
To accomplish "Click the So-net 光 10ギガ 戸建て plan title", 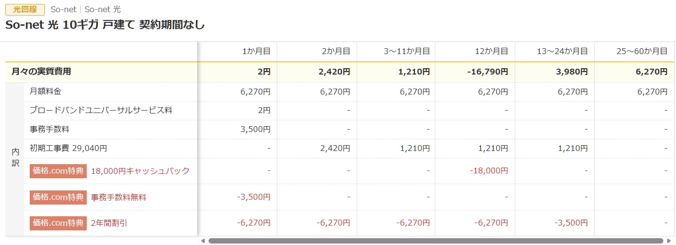I will [x=105, y=25].
